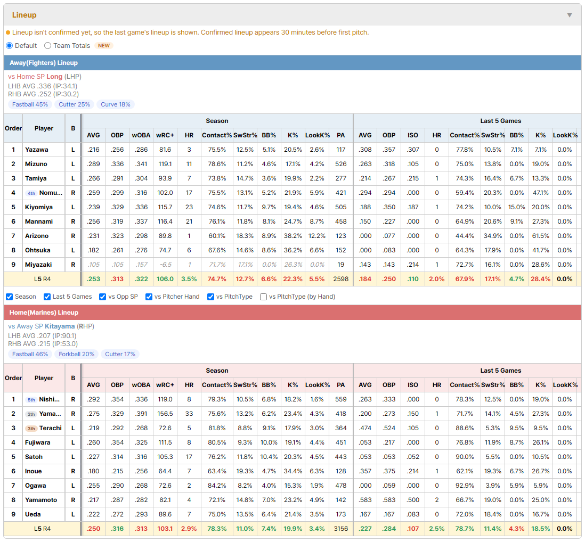Disable the vs PitchType checkbox
585x542 pixels.
click(211, 297)
